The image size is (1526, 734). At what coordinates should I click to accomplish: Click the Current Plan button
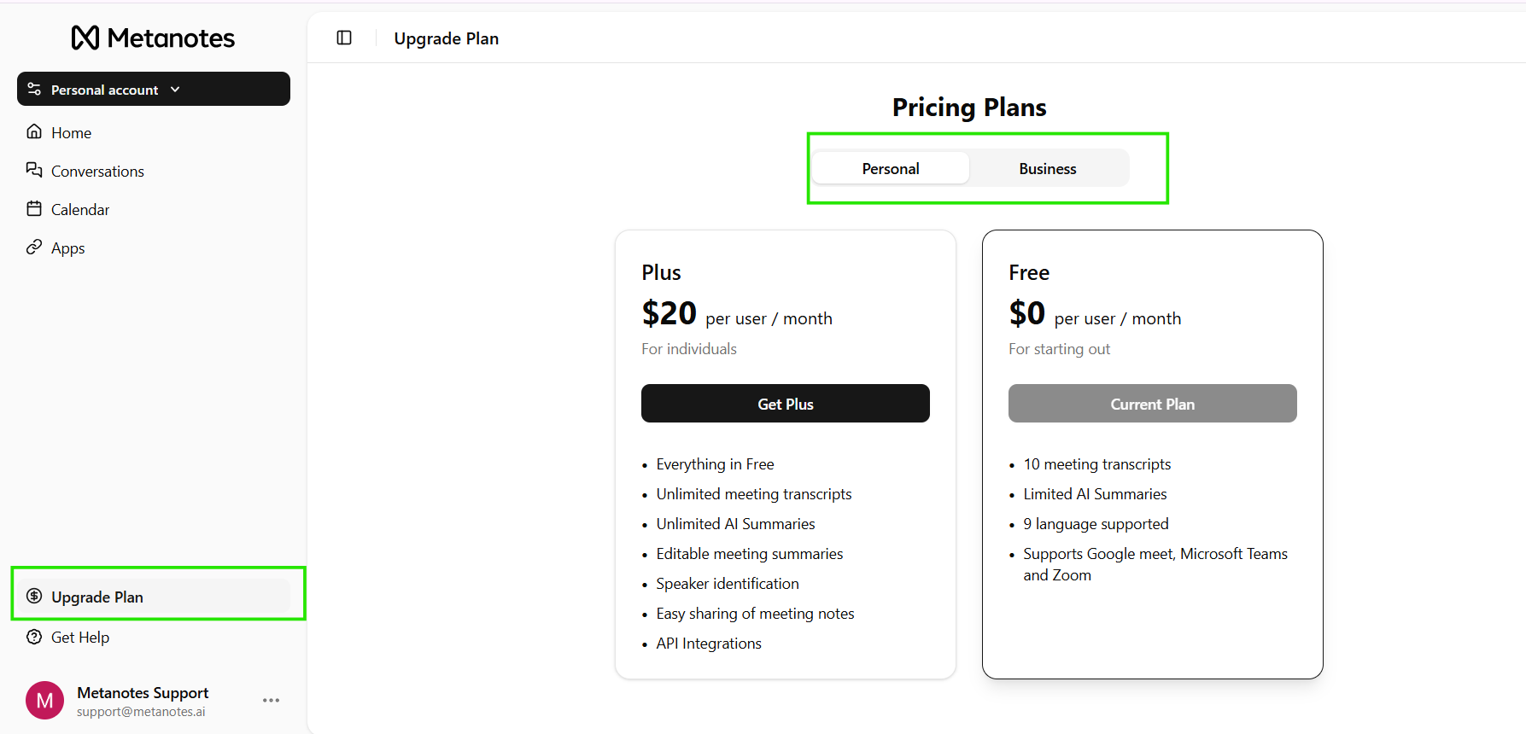click(1152, 404)
